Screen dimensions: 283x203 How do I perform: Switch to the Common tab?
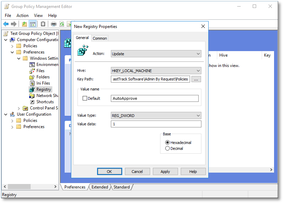coord(100,38)
